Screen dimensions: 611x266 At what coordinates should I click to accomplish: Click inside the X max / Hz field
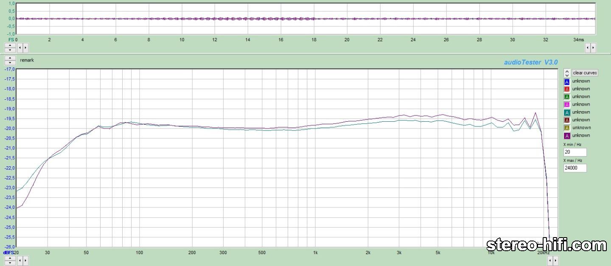pos(575,168)
